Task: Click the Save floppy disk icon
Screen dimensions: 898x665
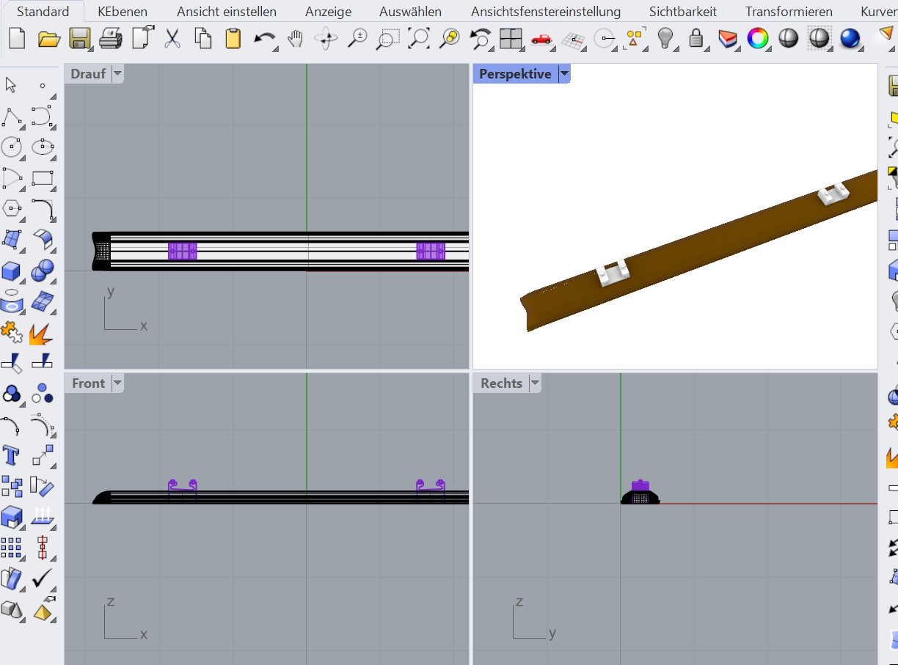Action: pyautogui.click(x=79, y=38)
